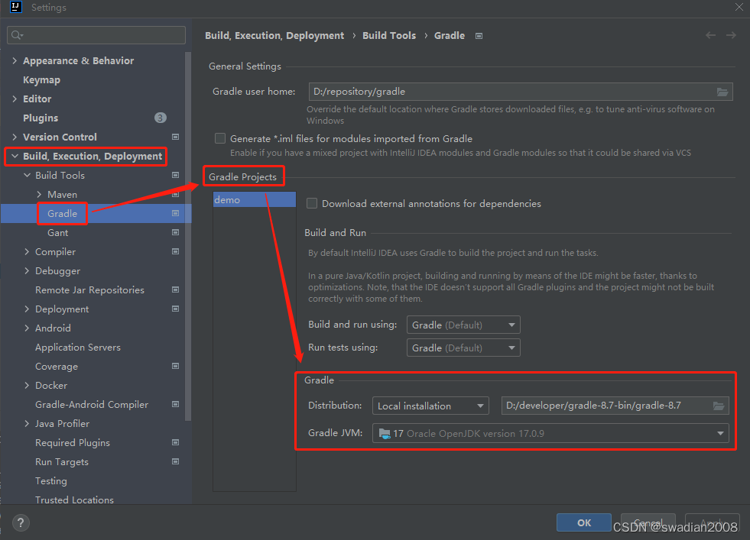Open Testing settings
Image resolution: width=750 pixels, height=540 pixels.
(x=51, y=481)
